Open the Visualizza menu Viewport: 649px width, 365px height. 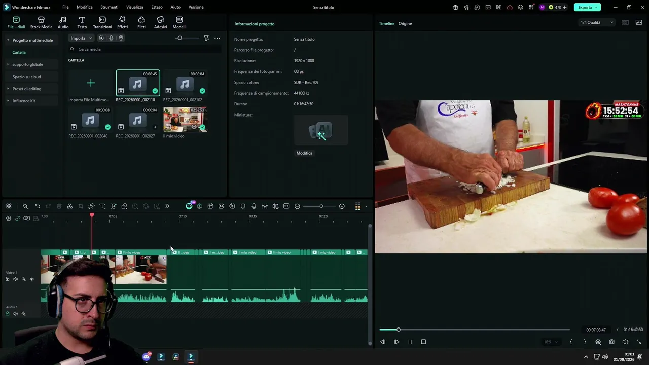[135, 7]
